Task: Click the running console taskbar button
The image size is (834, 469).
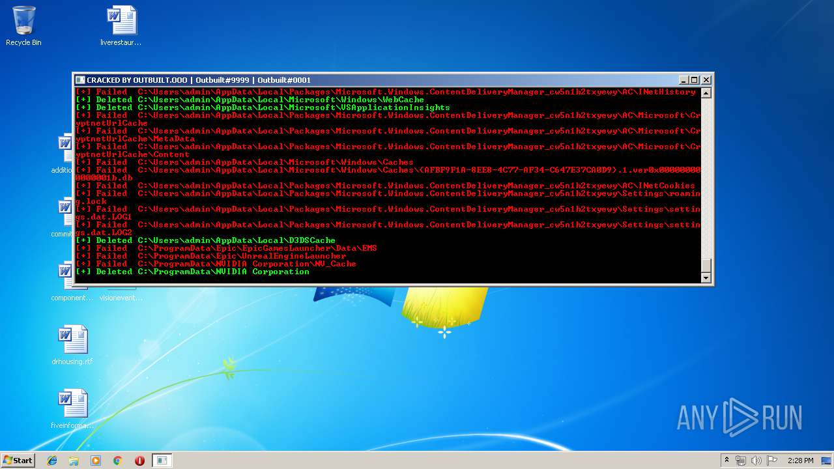Action: click(162, 461)
